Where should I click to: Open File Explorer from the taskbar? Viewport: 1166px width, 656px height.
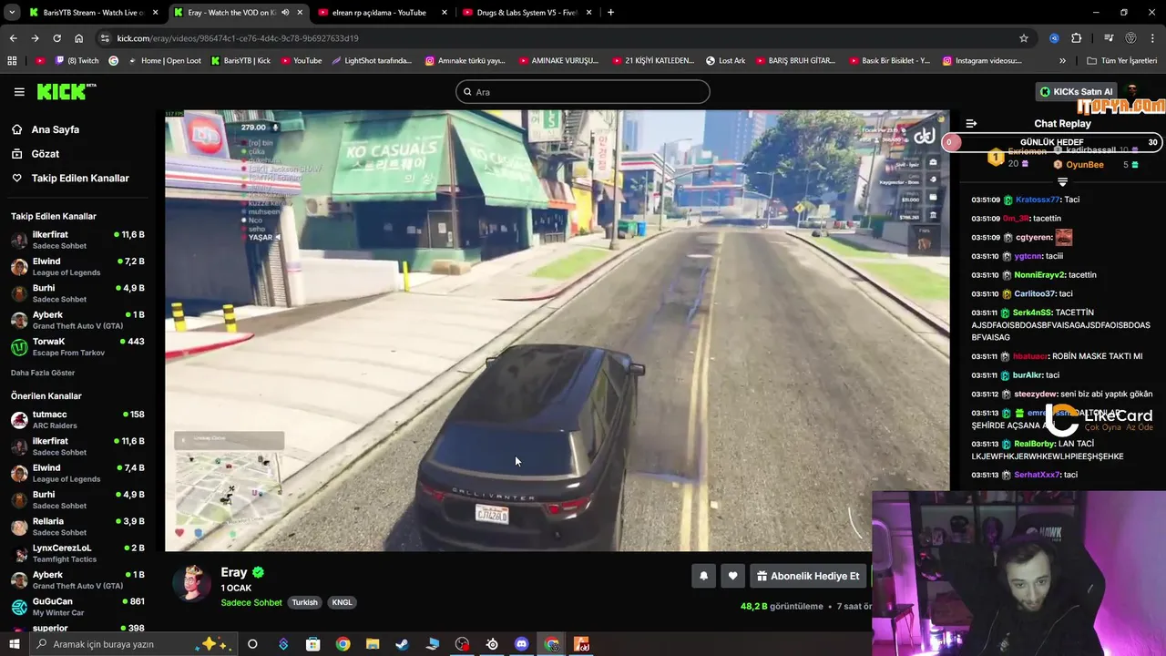pyautogui.click(x=373, y=644)
